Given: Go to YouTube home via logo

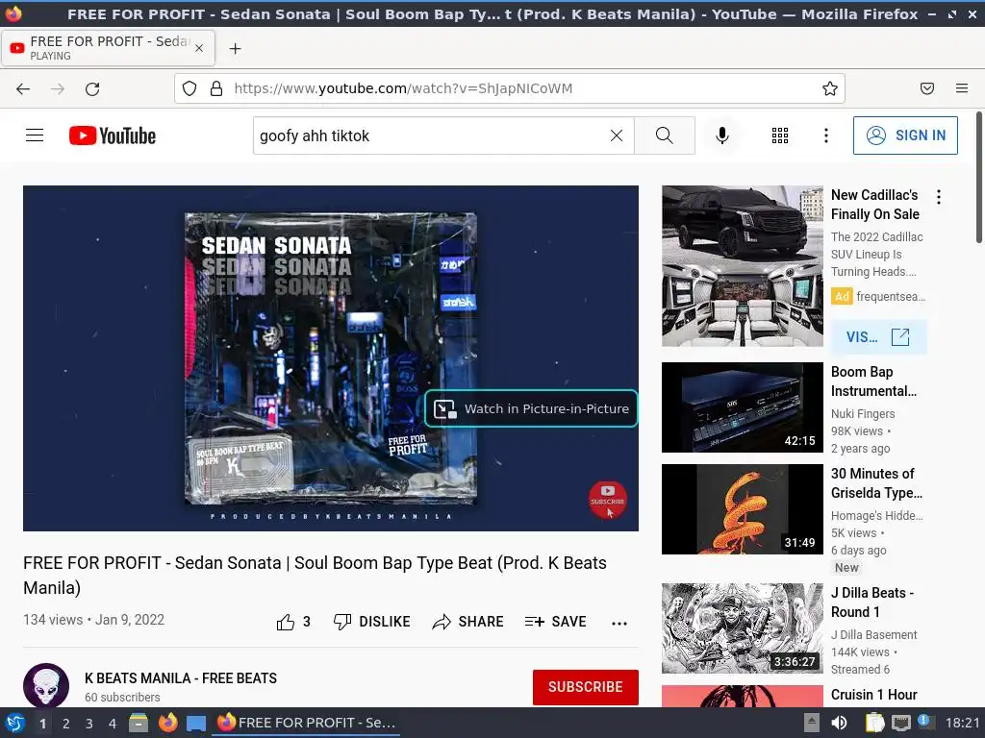Looking at the screenshot, I should click(113, 135).
